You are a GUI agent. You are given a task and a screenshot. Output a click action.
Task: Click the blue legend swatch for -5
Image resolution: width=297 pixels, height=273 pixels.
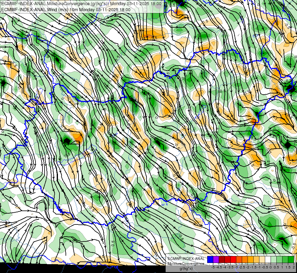point(210,259)
